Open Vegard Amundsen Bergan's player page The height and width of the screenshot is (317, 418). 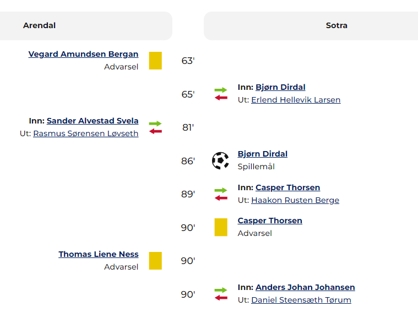pyautogui.click(x=84, y=54)
